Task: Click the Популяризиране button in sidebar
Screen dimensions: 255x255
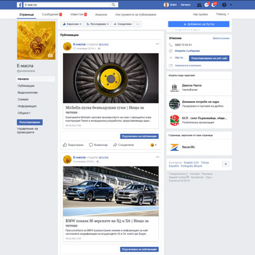Action: tap(30, 122)
